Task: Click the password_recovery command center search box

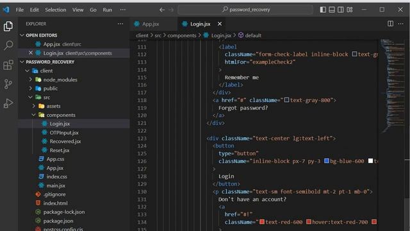Action: click(245, 10)
